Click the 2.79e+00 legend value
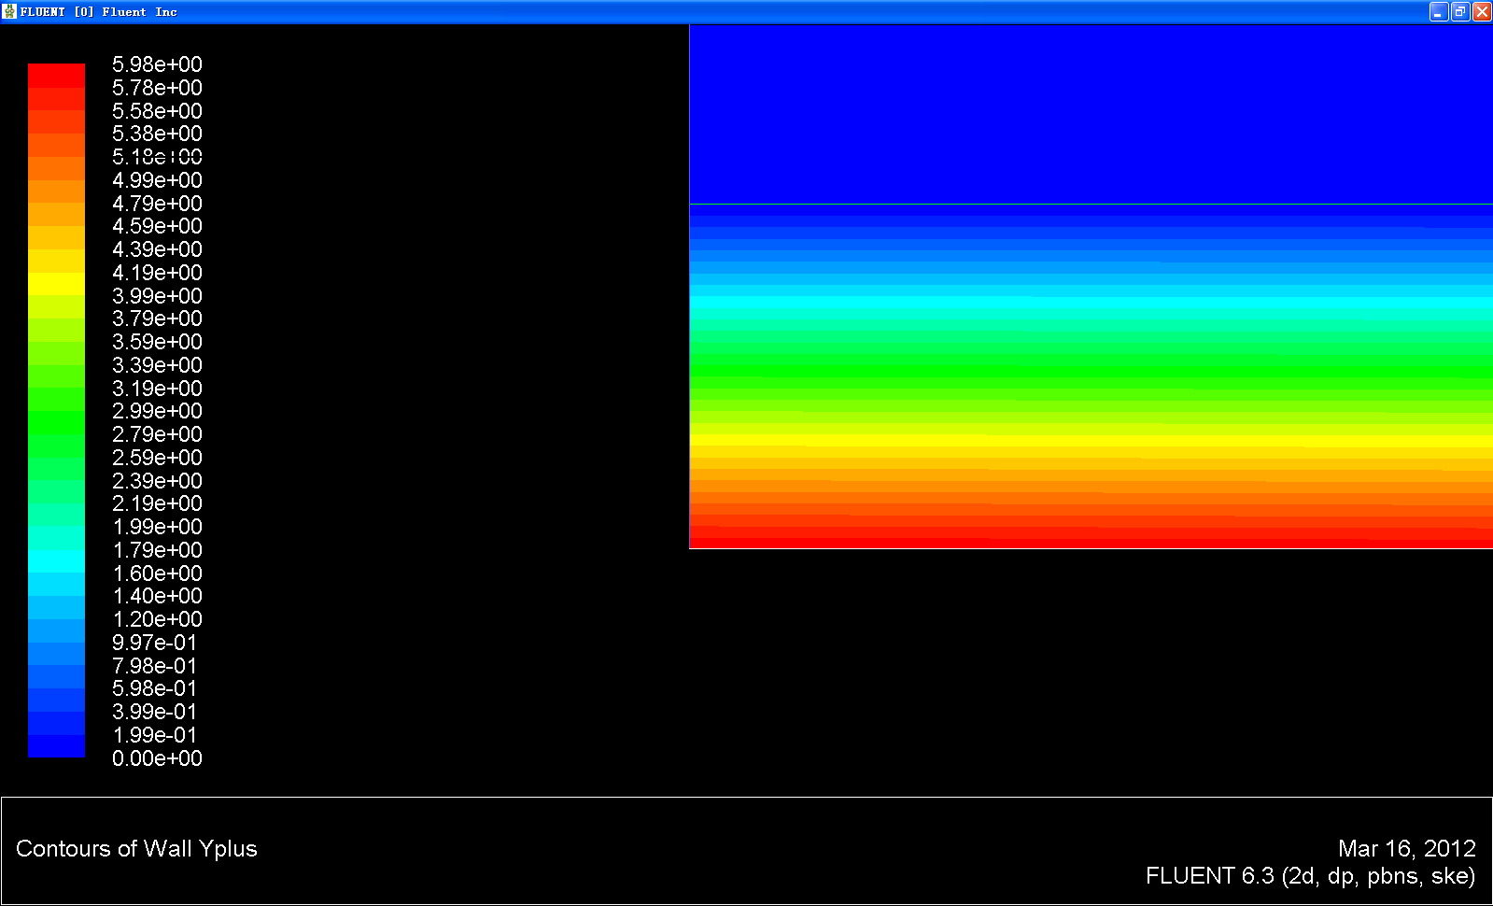 click(157, 434)
